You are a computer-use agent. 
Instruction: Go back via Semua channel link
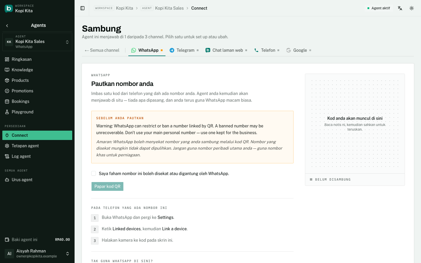point(102,50)
